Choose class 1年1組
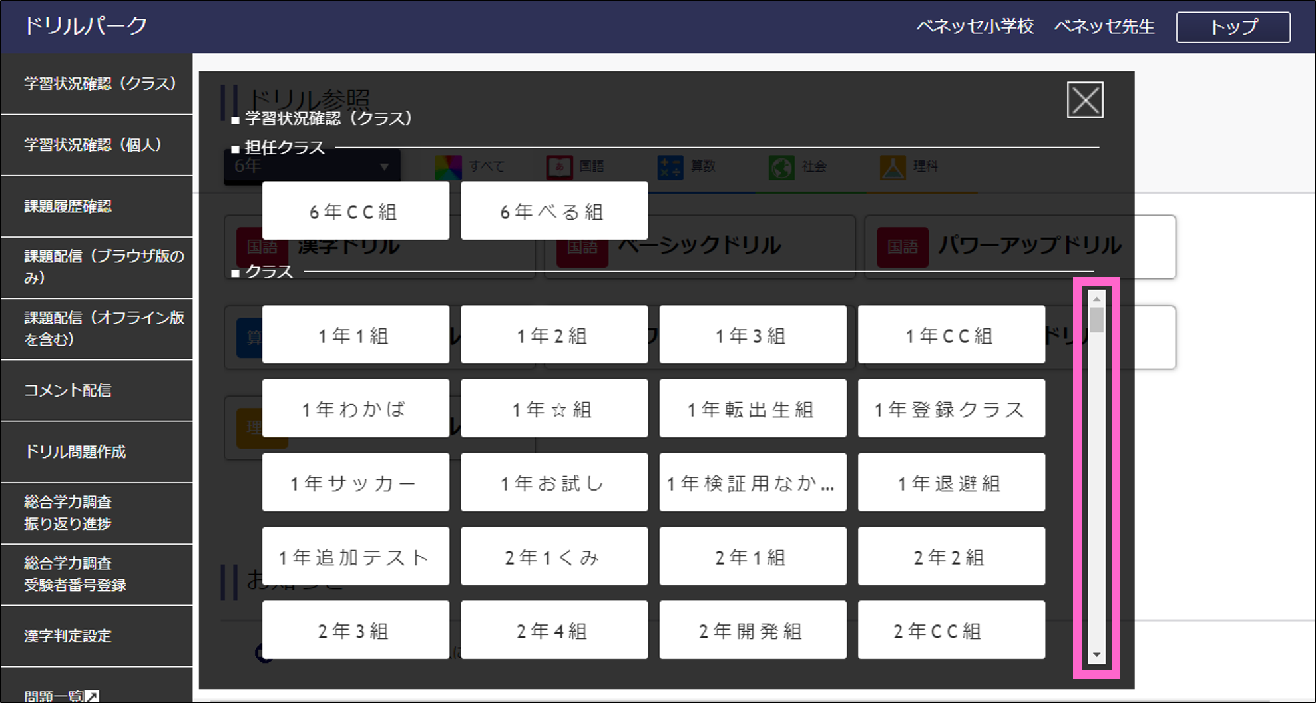Image resolution: width=1316 pixels, height=703 pixels. [355, 335]
